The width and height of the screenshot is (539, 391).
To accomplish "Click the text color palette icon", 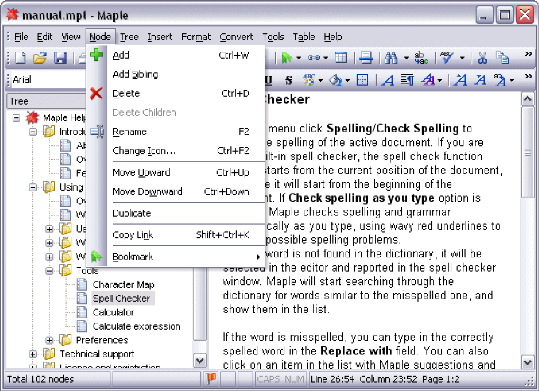I will tap(309, 80).
